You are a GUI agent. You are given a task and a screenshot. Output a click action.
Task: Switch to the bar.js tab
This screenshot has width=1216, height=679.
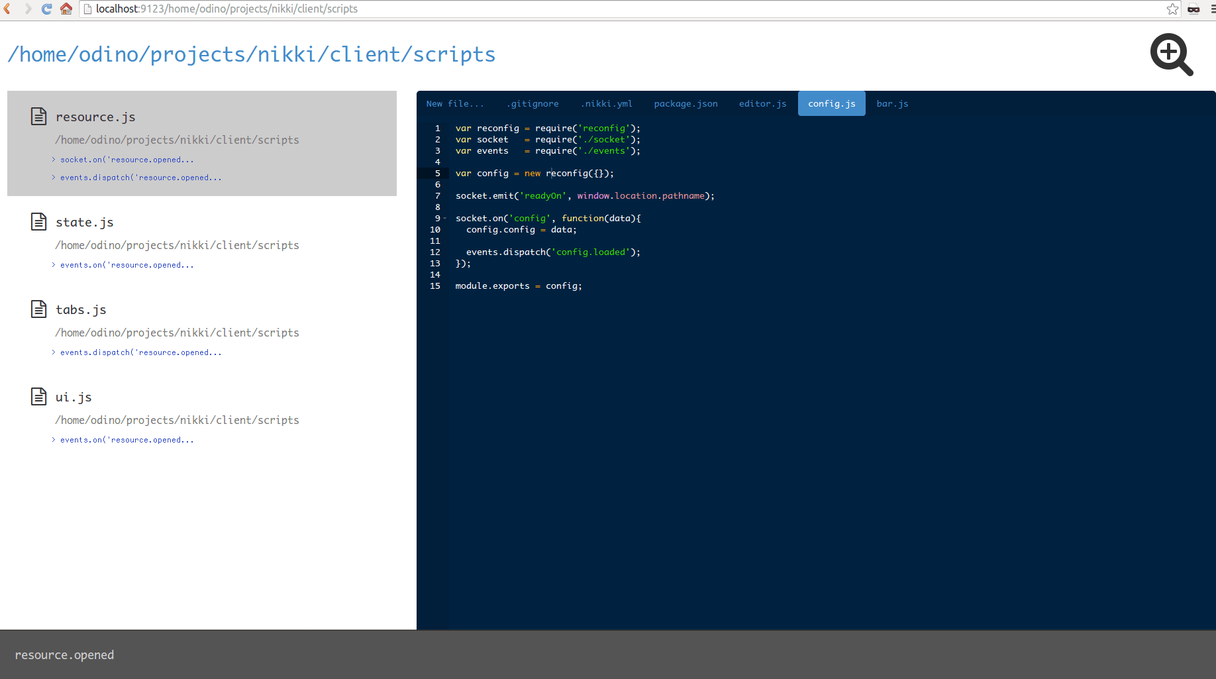(x=892, y=103)
